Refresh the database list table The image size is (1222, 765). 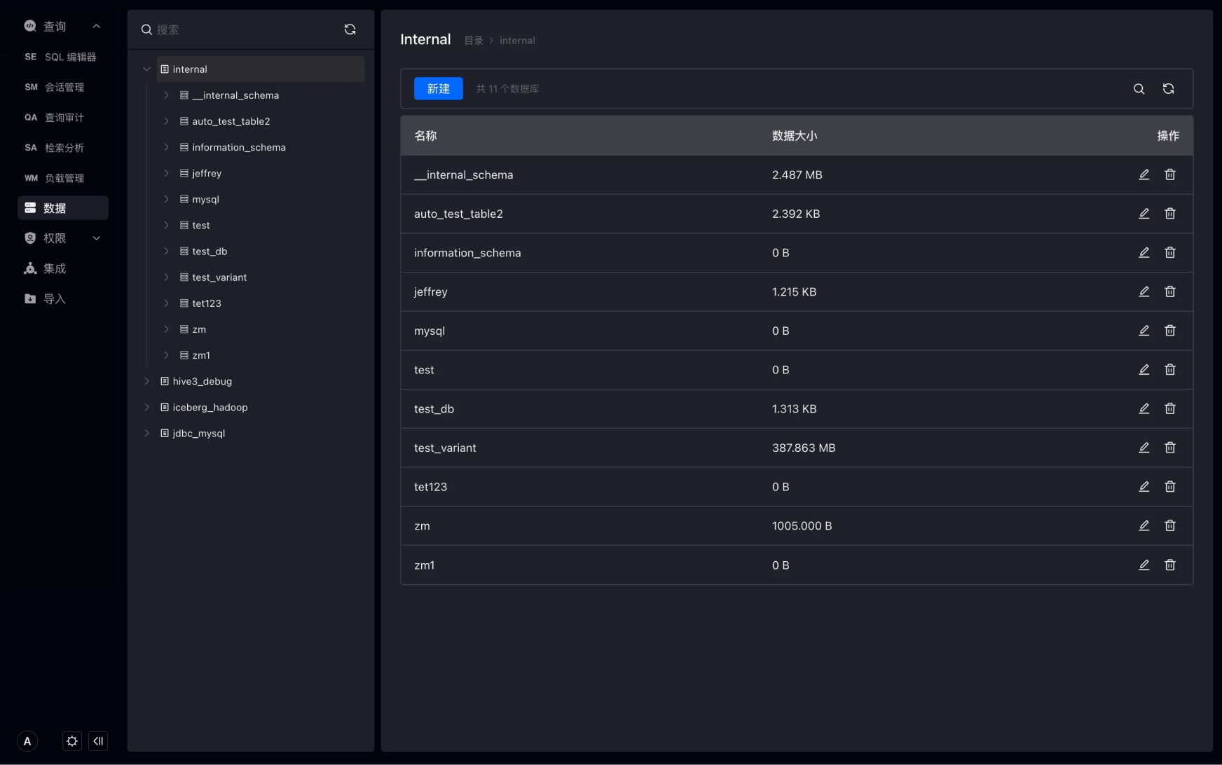click(1169, 89)
